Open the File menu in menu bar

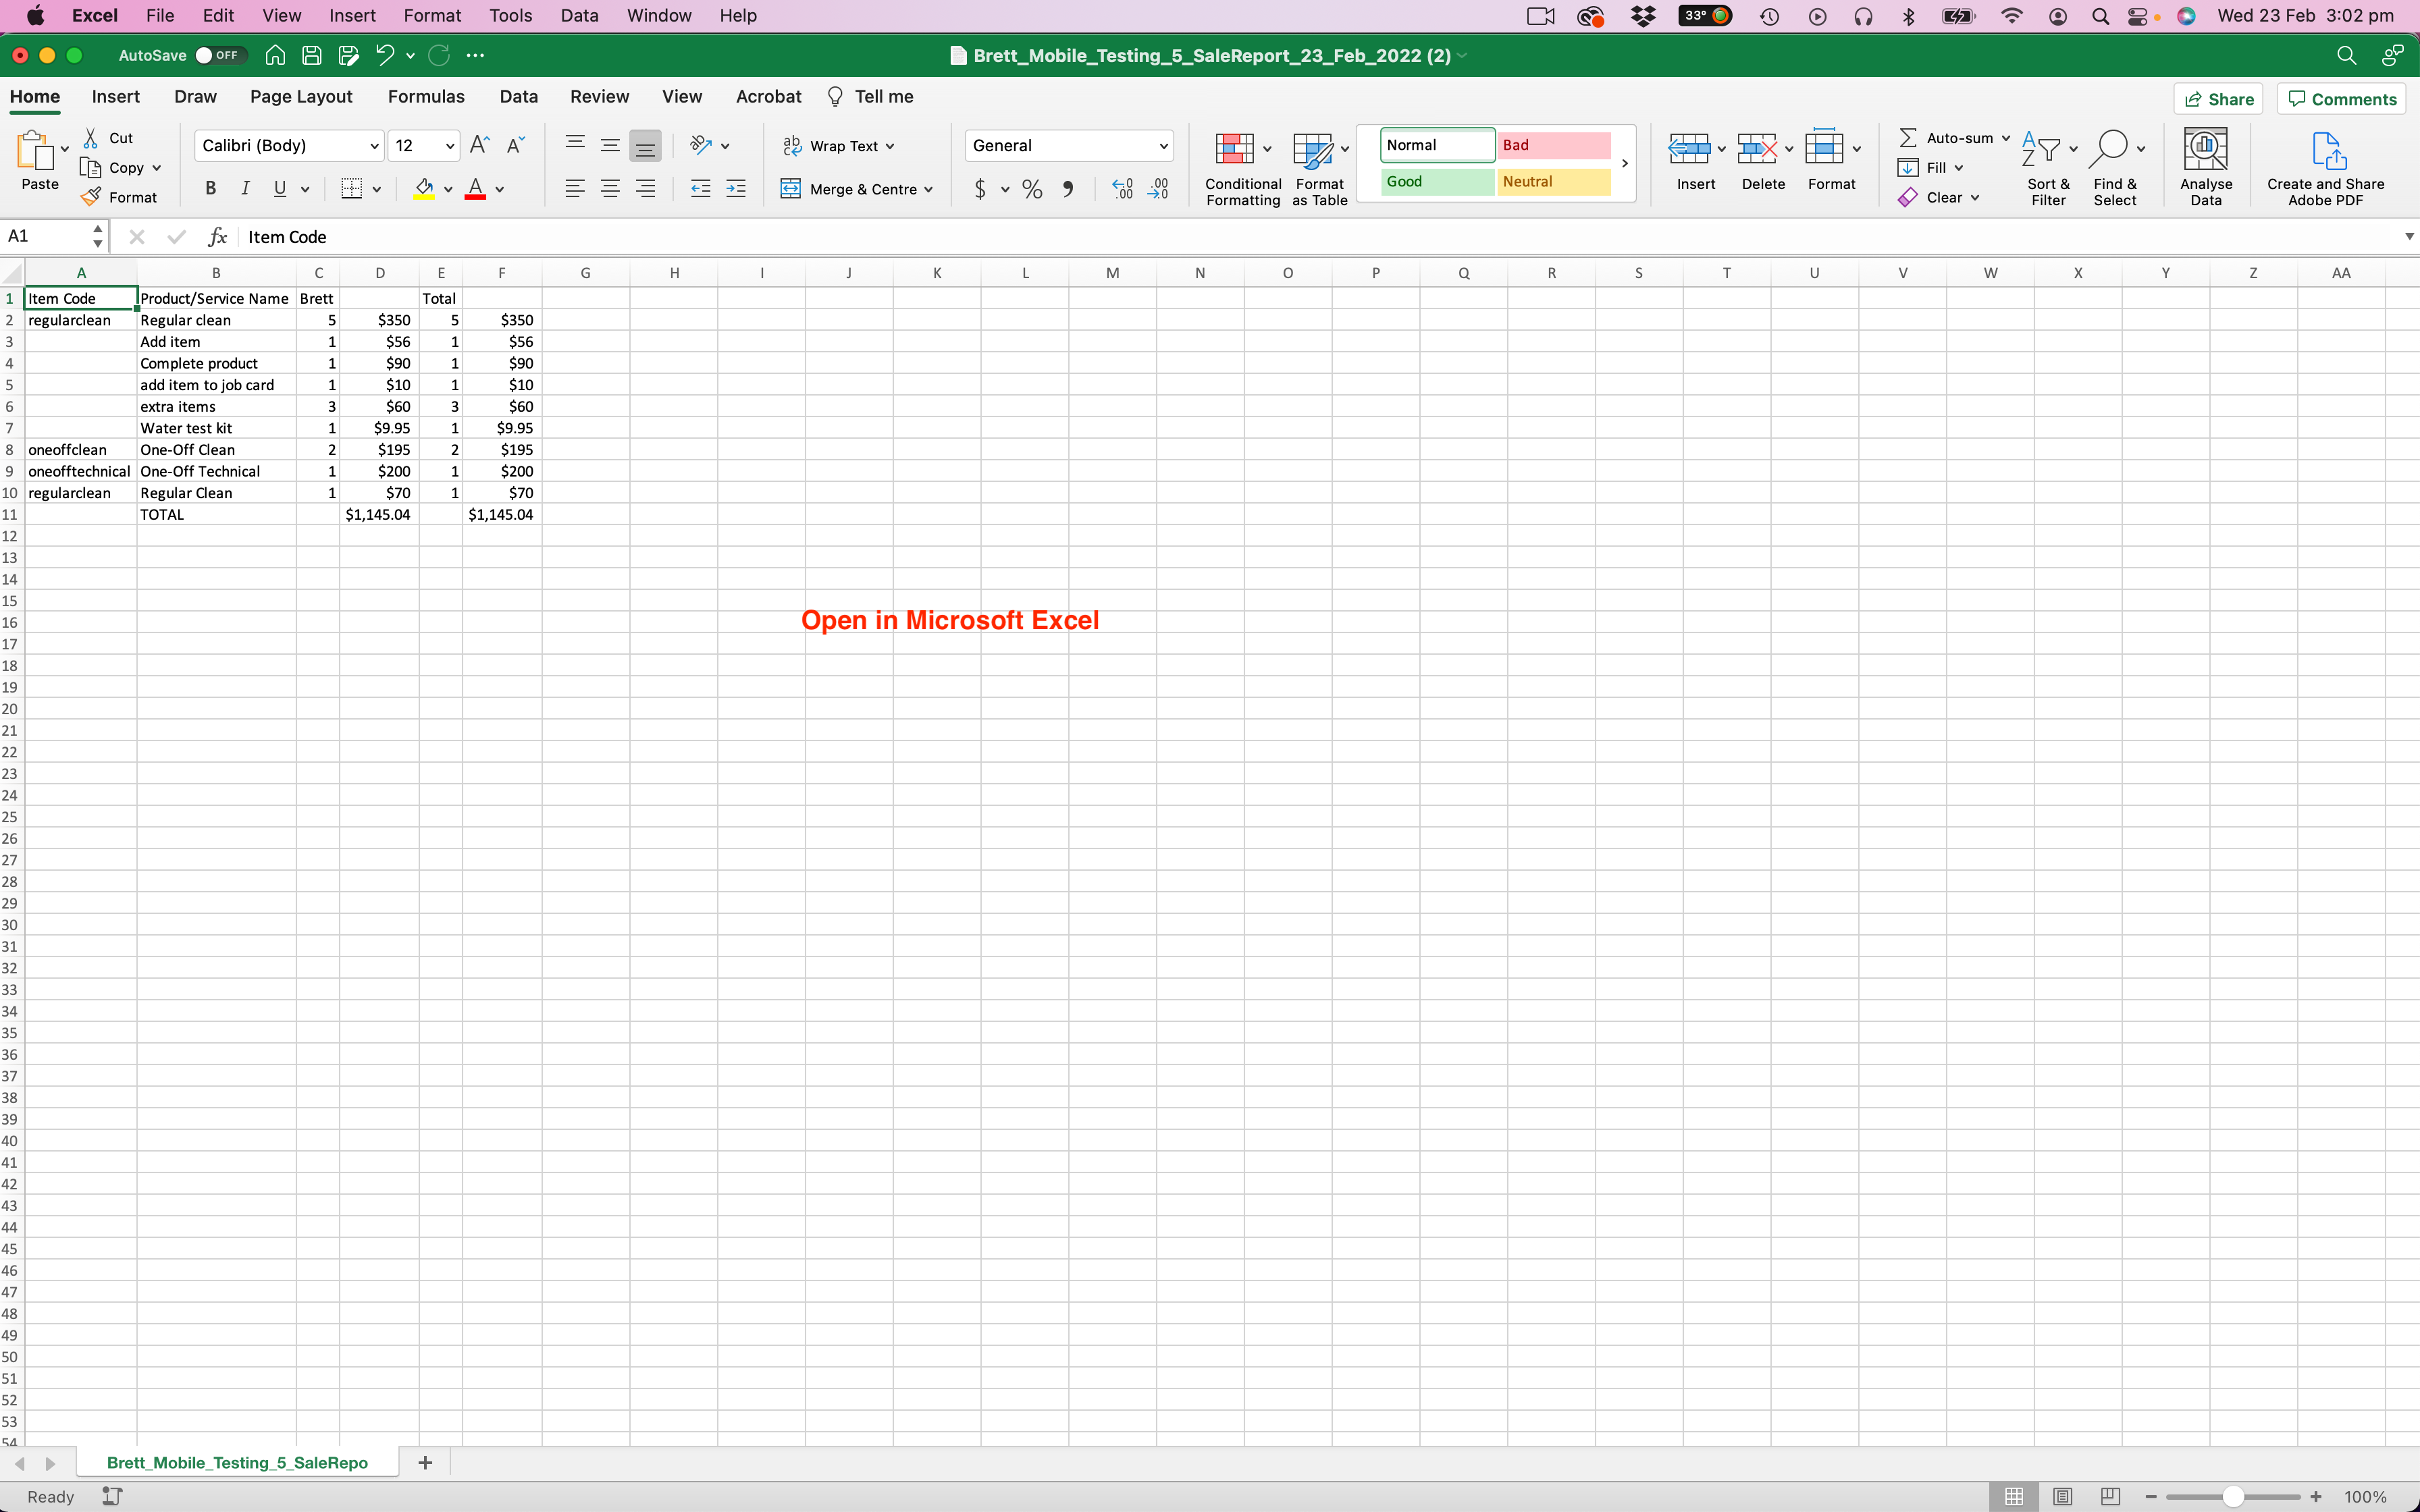click(x=160, y=16)
